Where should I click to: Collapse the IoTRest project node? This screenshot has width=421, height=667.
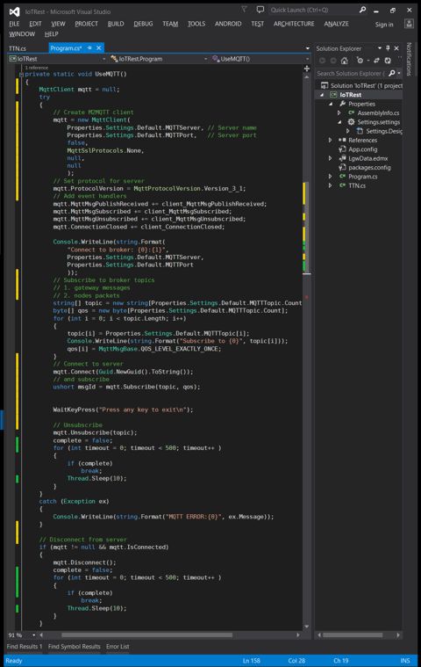322,95
